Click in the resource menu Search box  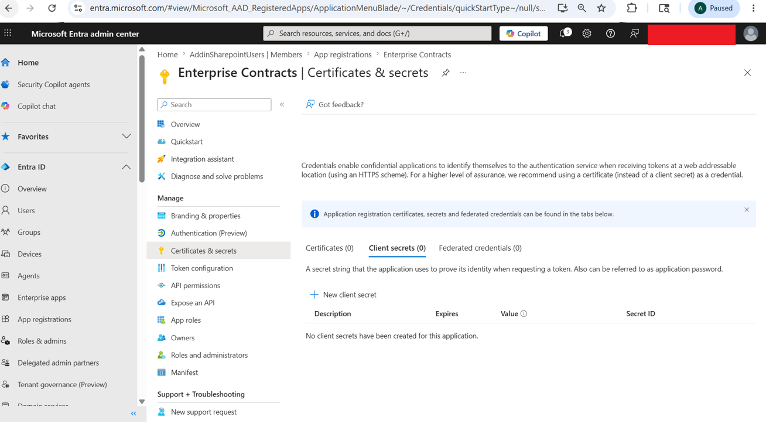pos(214,105)
